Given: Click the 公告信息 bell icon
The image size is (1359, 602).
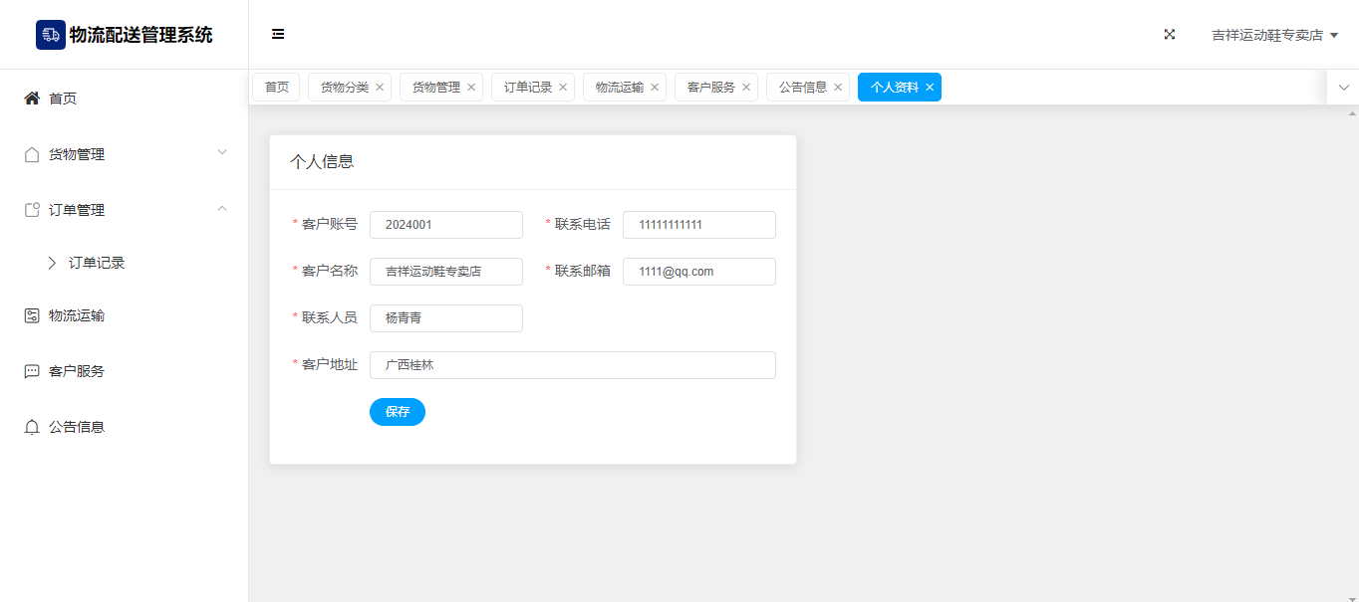Looking at the screenshot, I should tap(32, 427).
